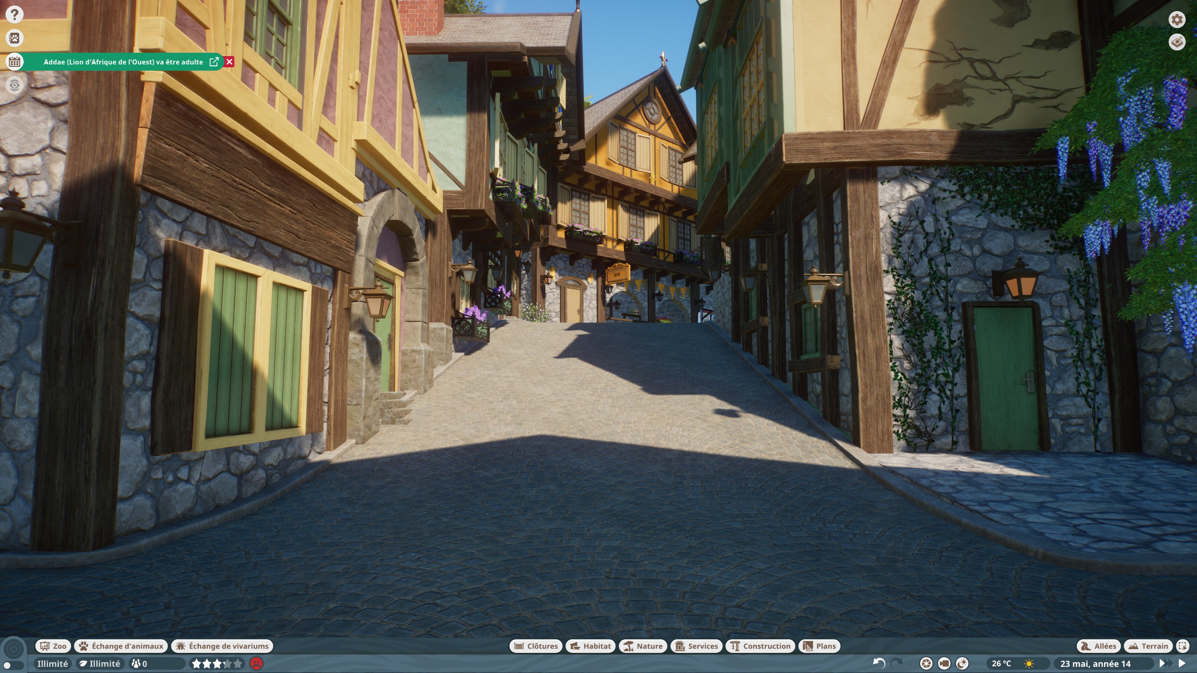1197x673 pixels.
Task: Select the Allées path tool
Action: 1099,646
